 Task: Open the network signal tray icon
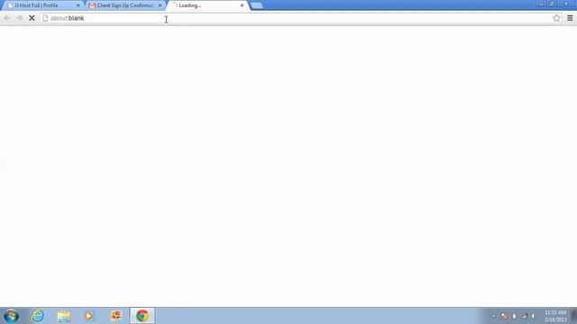click(524, 316)
